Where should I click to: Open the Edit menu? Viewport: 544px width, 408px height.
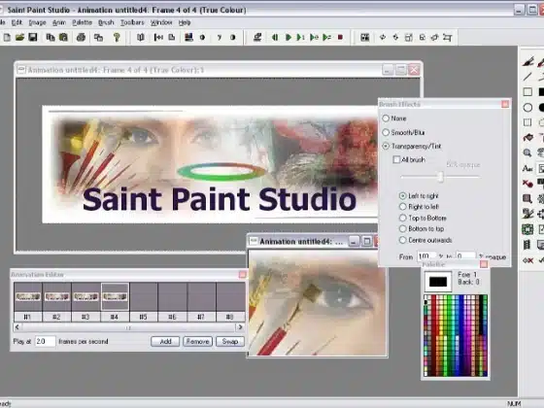(17, 22)
